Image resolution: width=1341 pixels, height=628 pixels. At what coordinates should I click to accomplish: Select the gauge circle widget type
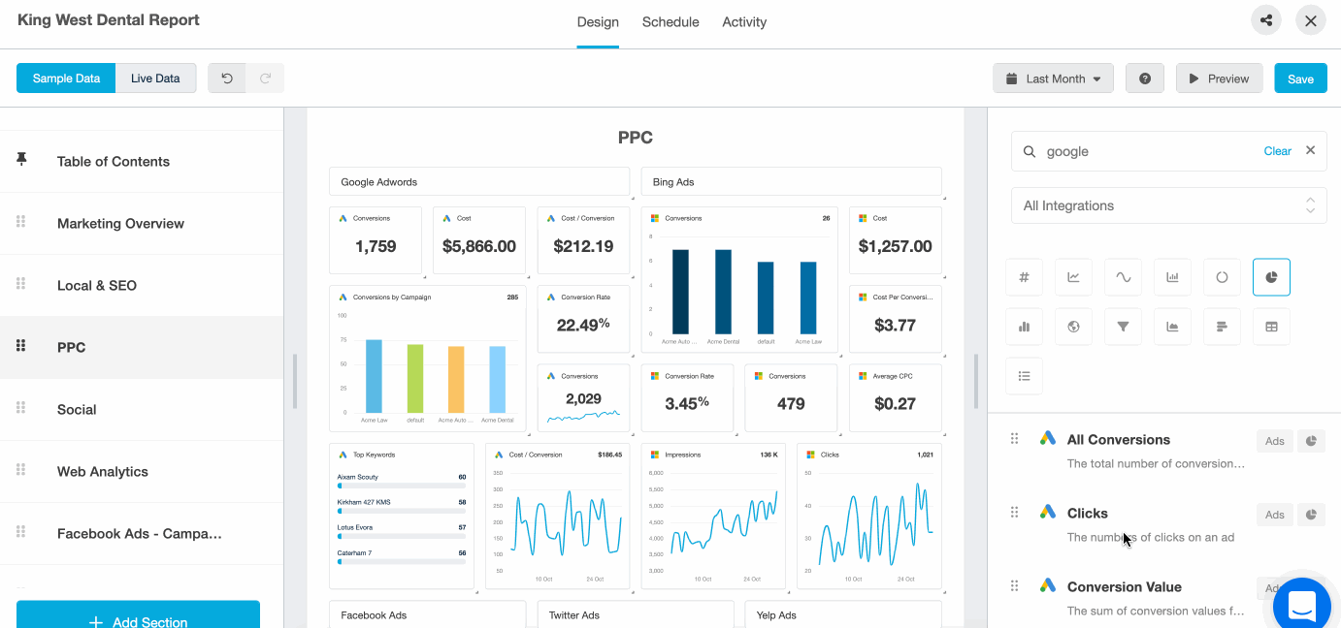[1223, 277]
